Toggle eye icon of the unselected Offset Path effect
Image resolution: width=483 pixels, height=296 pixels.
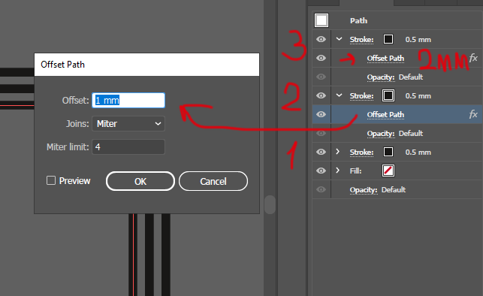pos(321,58)
